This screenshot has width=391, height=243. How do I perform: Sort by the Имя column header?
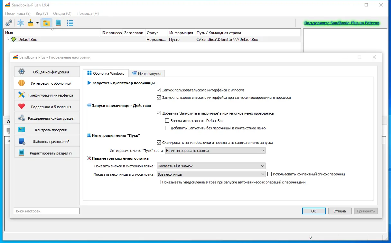52,33
